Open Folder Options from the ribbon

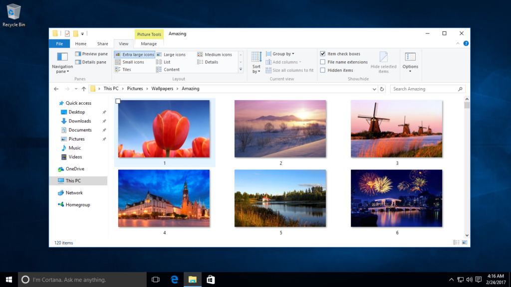click(x=410, y=62)
